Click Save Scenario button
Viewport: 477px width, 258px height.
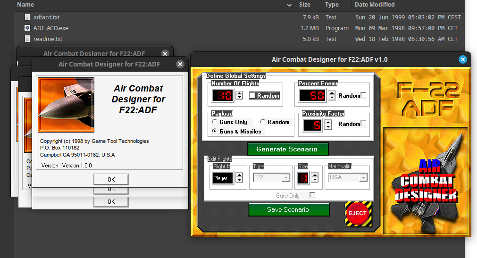[289, 209]
